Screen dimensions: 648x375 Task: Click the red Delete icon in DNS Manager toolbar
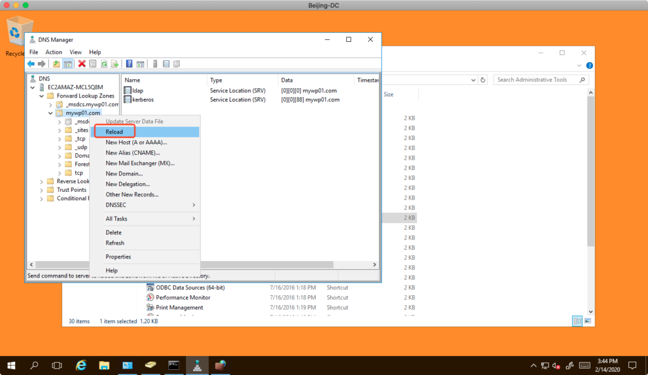click(x=82, y=64)
